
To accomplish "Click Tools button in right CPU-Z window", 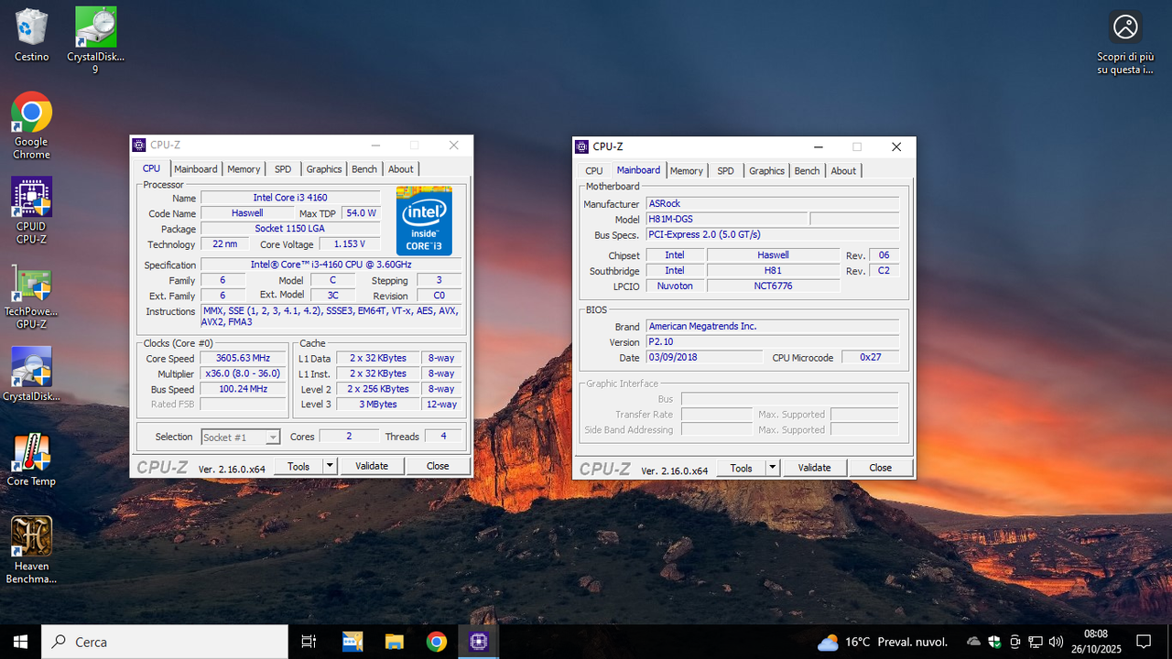I will point(741,468).
